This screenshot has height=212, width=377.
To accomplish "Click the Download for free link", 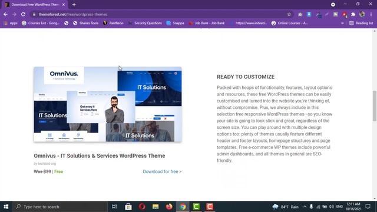I will 162,171.
